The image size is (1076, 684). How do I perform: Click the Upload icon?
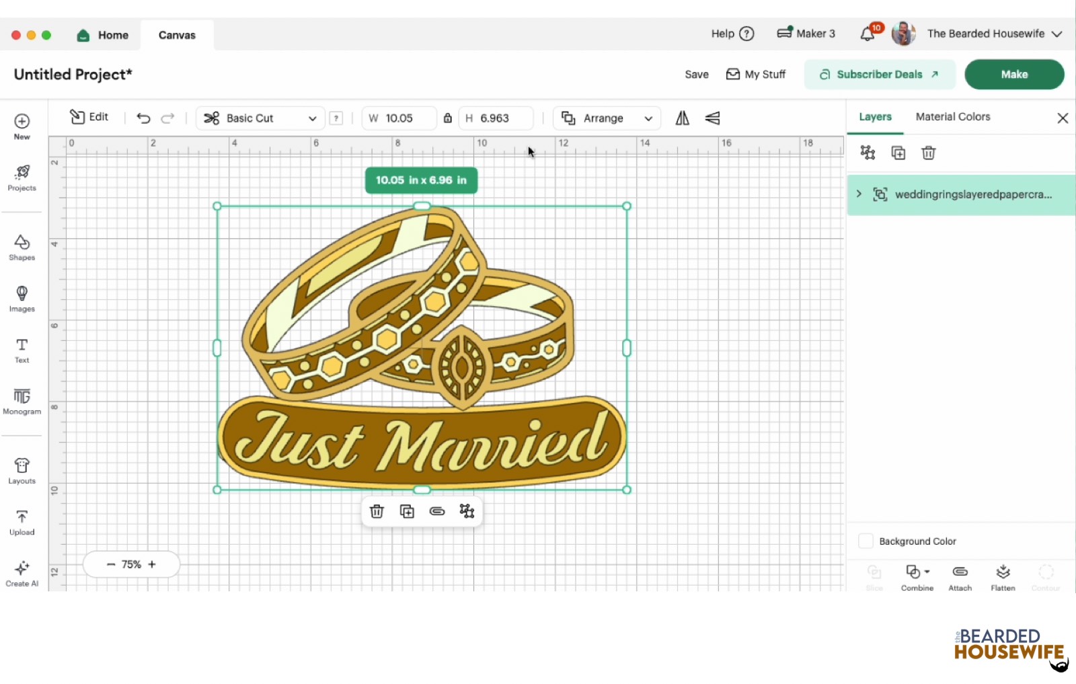(22, 522)
